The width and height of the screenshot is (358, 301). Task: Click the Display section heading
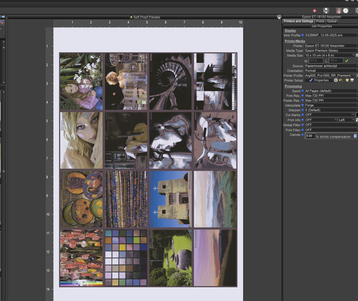coord(290,31)
